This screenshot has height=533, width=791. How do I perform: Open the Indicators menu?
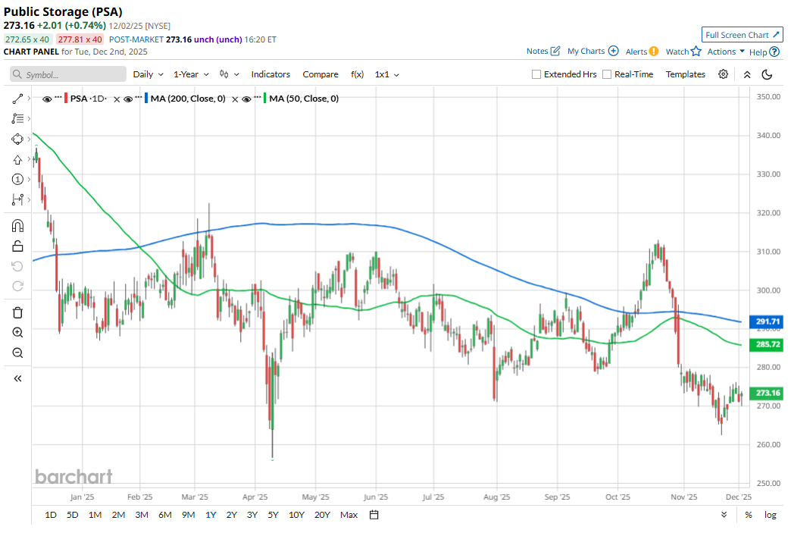(x=270, y=74)
